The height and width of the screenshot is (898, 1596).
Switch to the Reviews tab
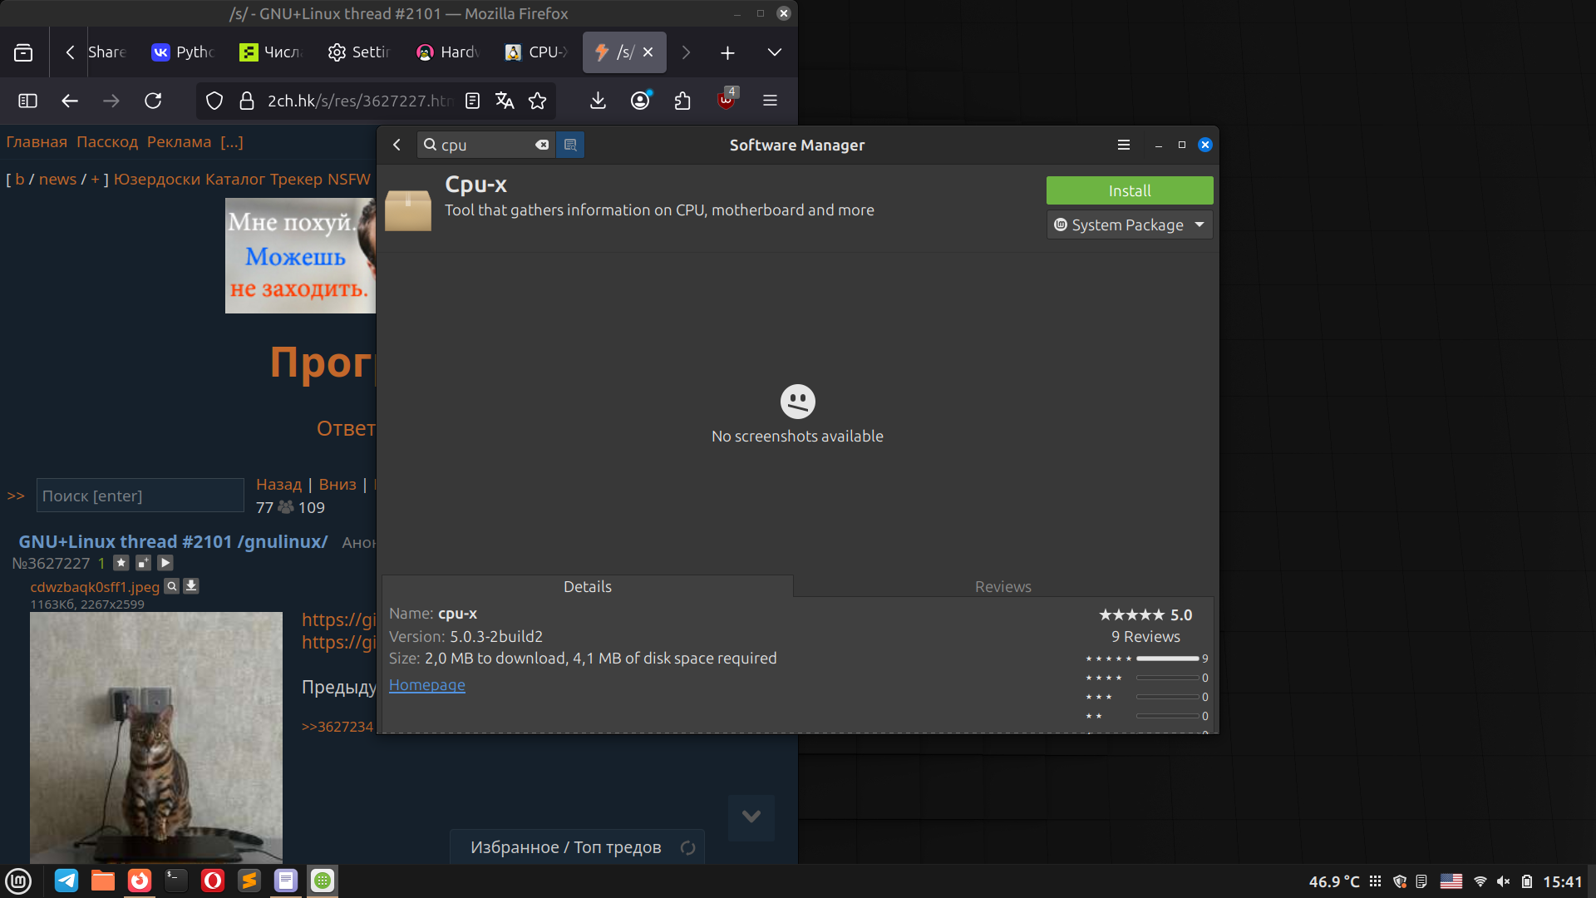[x=1002, y=586]
